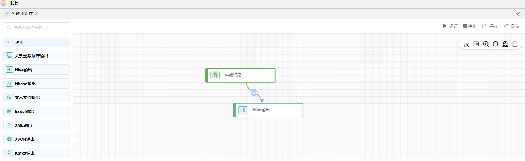This screenshot has width=525, height=161.
Task: Click the Hi icon on Hive输出 node
Action: [243, 110]
